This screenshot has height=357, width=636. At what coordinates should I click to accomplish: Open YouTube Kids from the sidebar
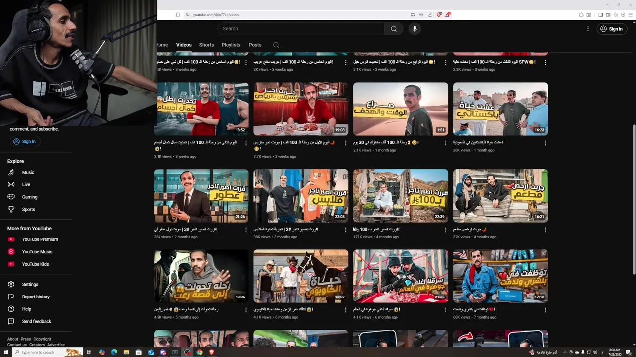point(36,264)
